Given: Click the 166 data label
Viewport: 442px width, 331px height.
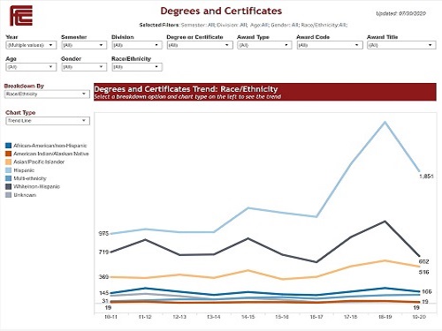Looking at the screenshot, I should tap(426, 291).
